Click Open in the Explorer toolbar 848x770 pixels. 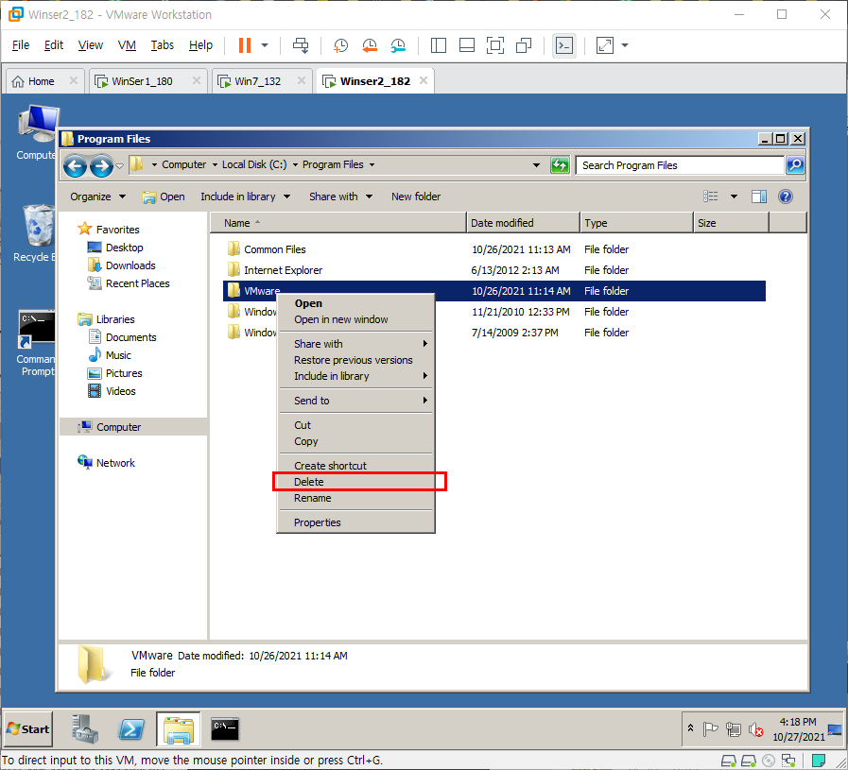click(164, 197)
